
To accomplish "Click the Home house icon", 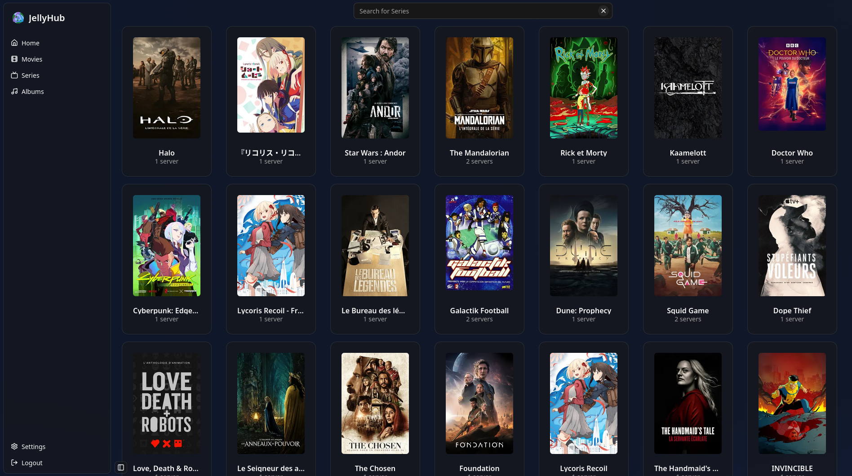I will (14, 43).
